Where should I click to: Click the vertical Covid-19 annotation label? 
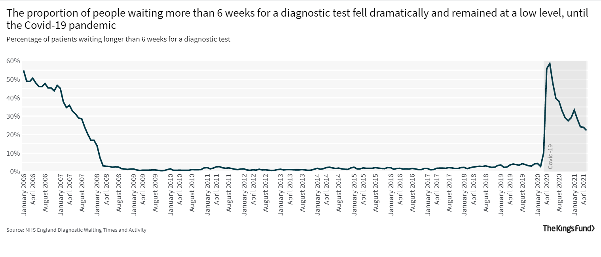pos(550,157)
